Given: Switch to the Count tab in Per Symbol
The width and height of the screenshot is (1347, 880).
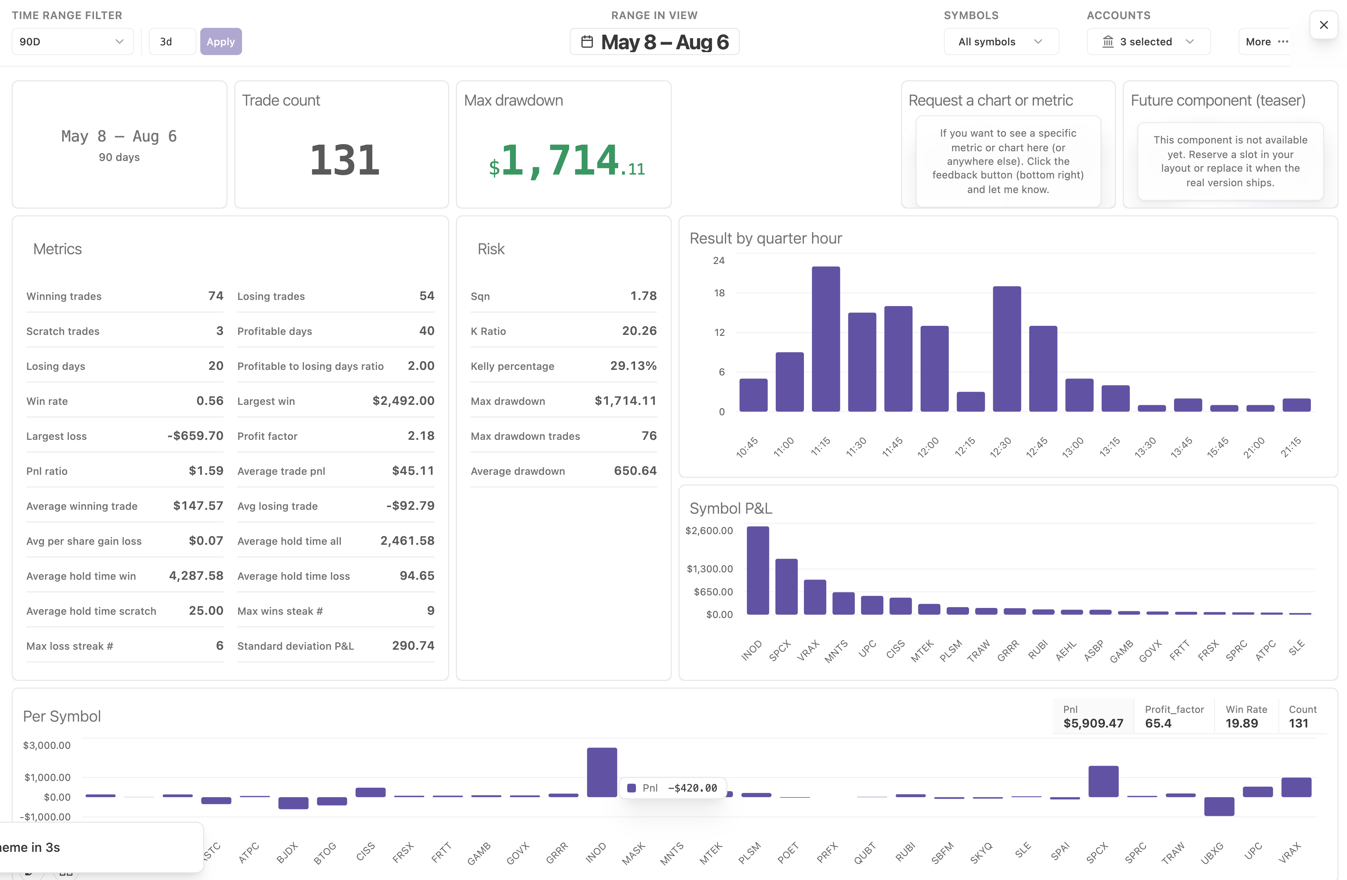Looking at the screenshot, I should (1302, 716).
